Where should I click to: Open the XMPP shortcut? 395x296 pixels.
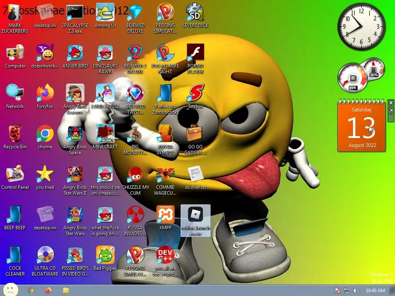(165, 218)
